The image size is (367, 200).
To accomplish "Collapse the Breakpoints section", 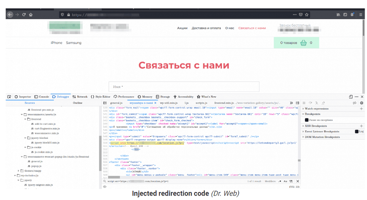I will tap(303, 114).
